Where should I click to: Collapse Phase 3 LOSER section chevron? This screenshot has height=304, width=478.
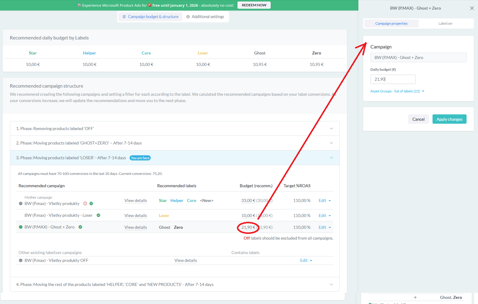(x=331, y=158)
